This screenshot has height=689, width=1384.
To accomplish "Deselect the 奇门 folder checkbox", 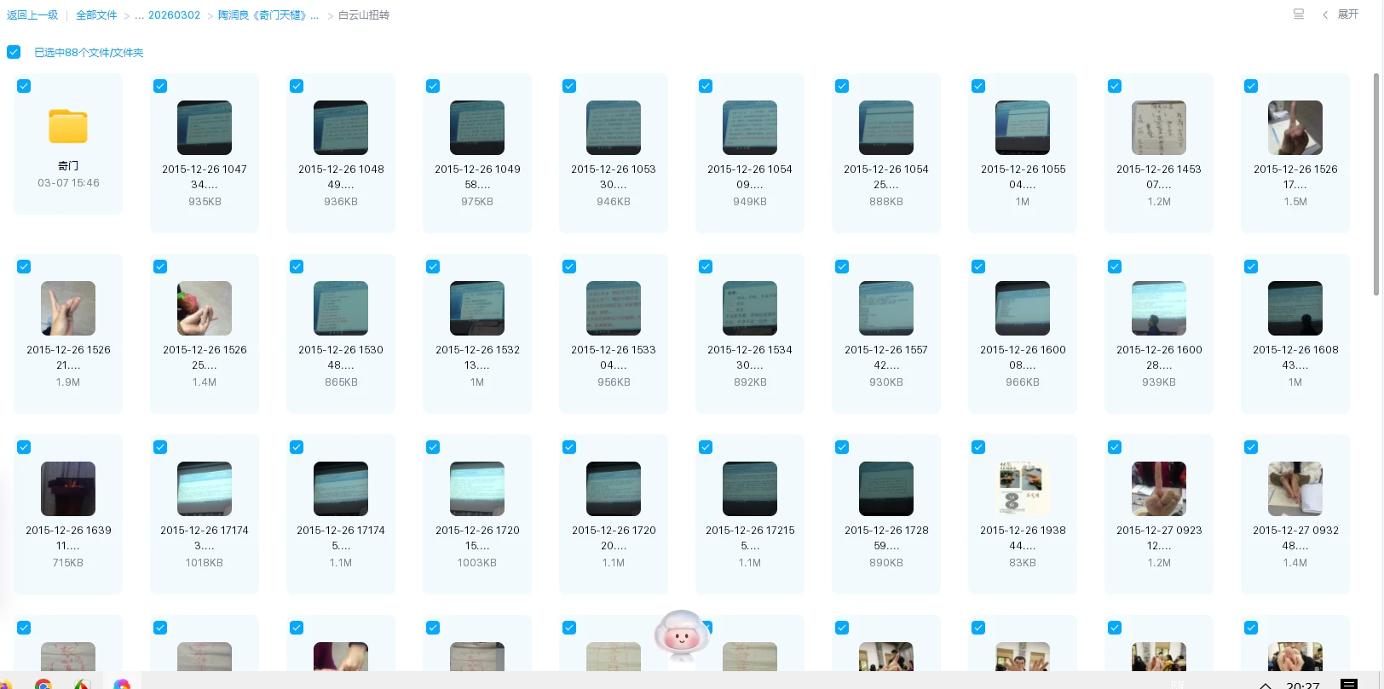I will (24, 86).
